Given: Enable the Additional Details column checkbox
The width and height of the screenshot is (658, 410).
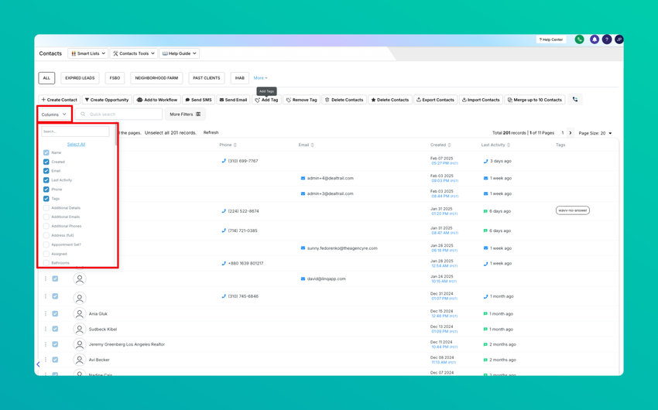Looking at the screenshot, I should [x=46, y=207].
